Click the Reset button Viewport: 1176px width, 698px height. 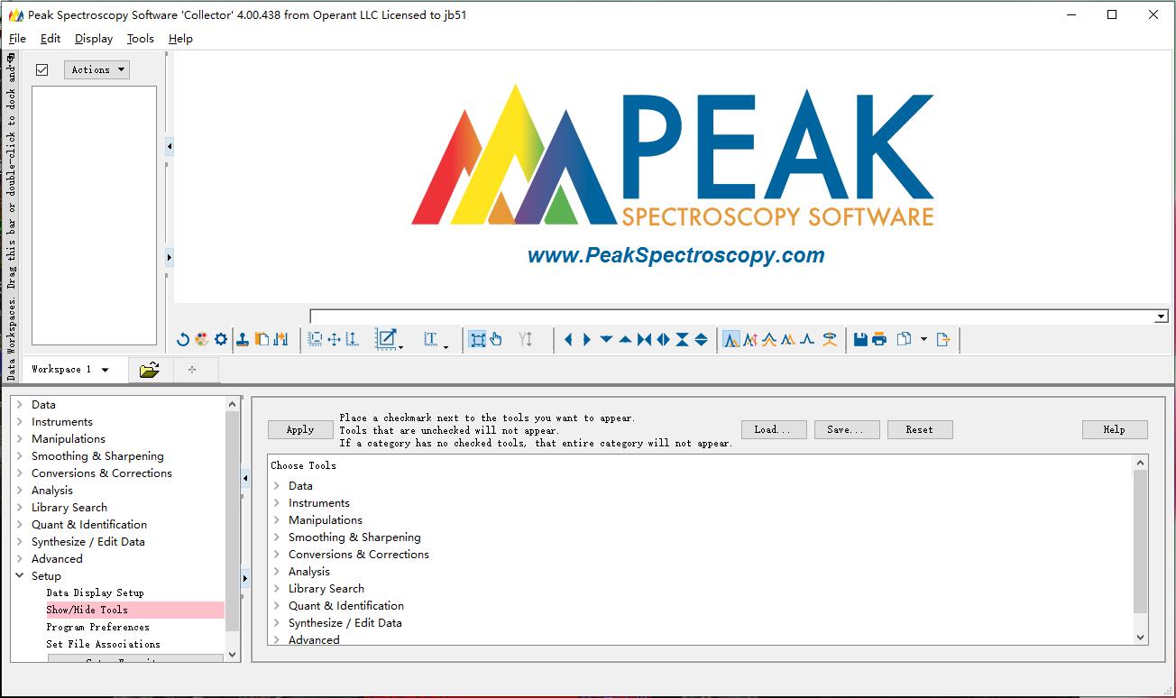click(920, 430)
